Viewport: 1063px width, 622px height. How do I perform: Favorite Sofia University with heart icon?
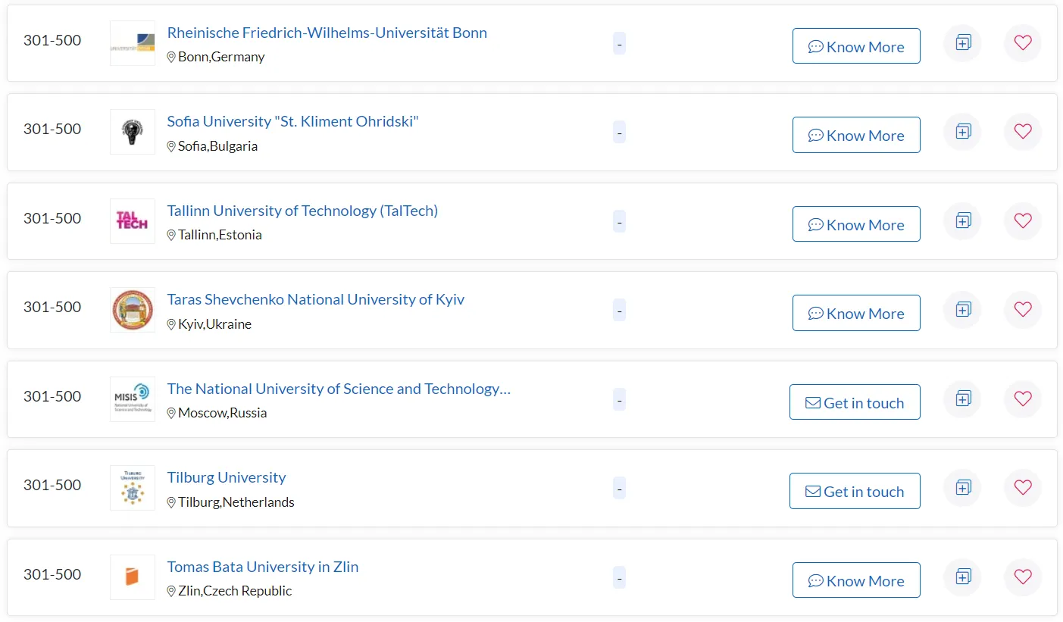[1022, 132]
